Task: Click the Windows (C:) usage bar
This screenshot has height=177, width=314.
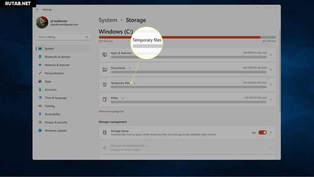Action: pos(187,37)
